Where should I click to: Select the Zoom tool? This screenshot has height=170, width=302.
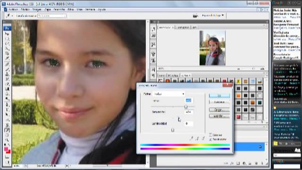coord(7,140)
